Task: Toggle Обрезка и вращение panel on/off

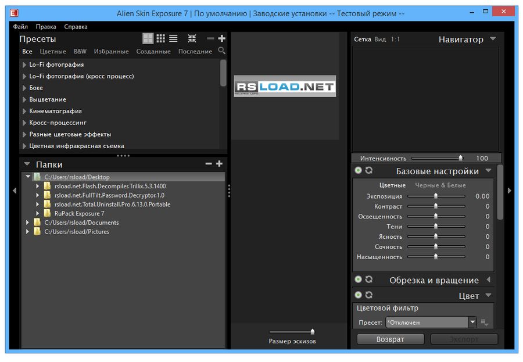Action: pyautogui.click(x=358, y=279)
